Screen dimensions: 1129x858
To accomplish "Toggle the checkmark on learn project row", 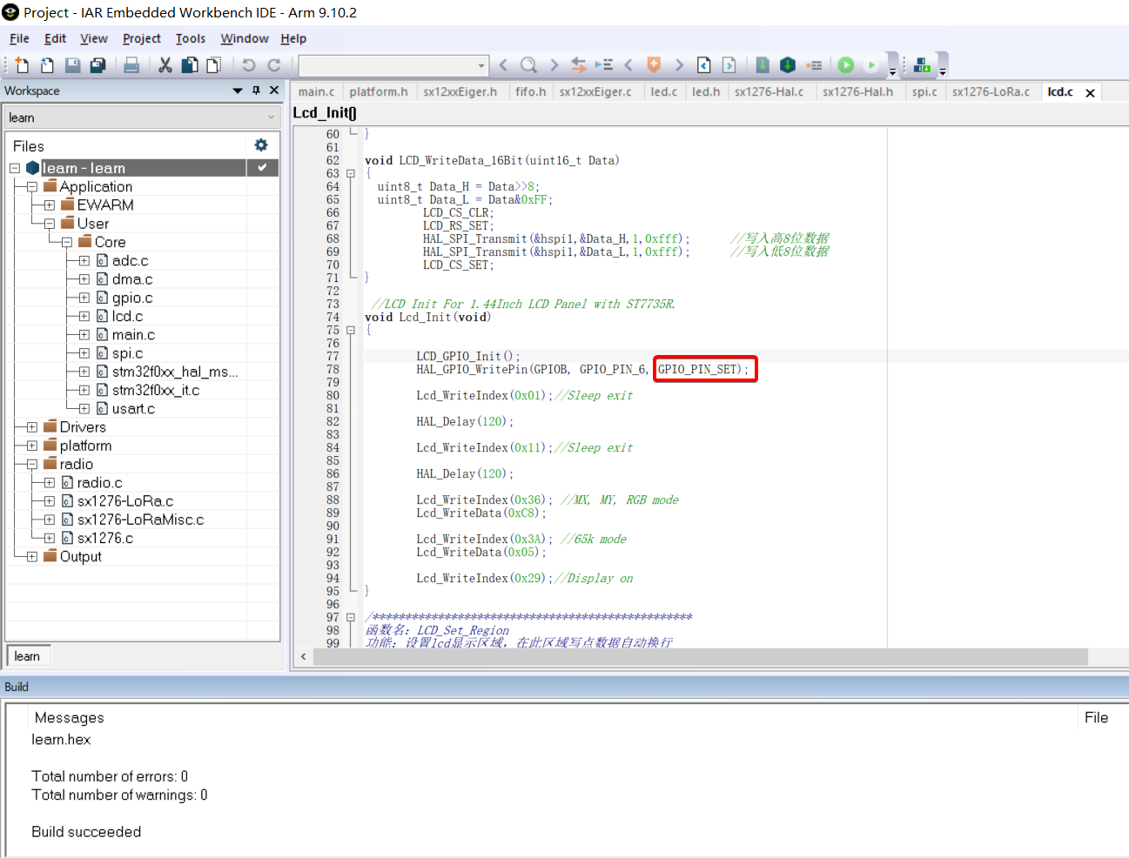I will click(262, 167).
